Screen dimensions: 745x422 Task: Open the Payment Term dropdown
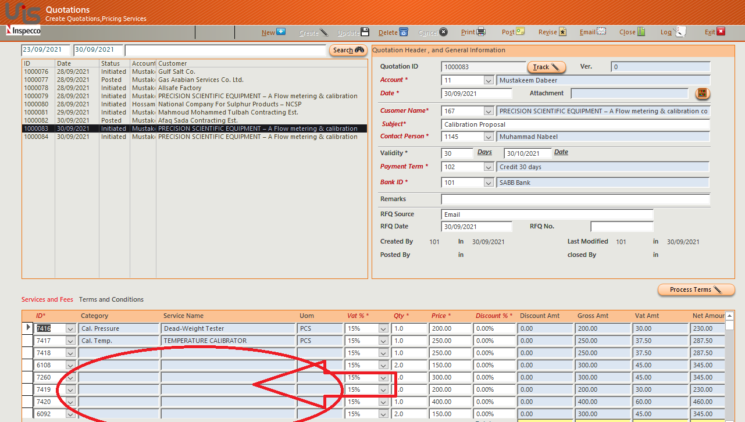(x=489, y=167)
